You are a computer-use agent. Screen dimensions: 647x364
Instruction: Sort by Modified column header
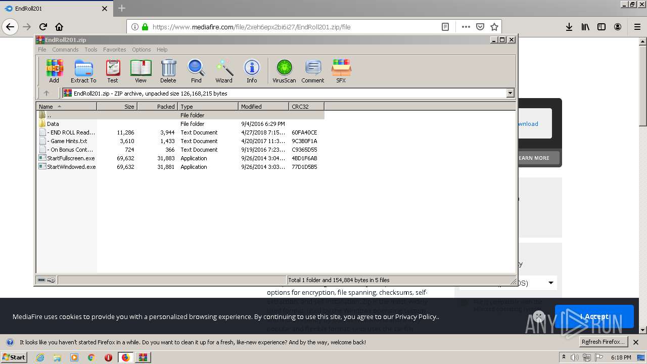(x=263, y=106)
